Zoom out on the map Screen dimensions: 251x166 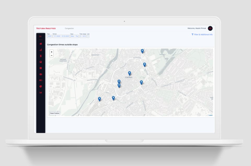[52, 55]
